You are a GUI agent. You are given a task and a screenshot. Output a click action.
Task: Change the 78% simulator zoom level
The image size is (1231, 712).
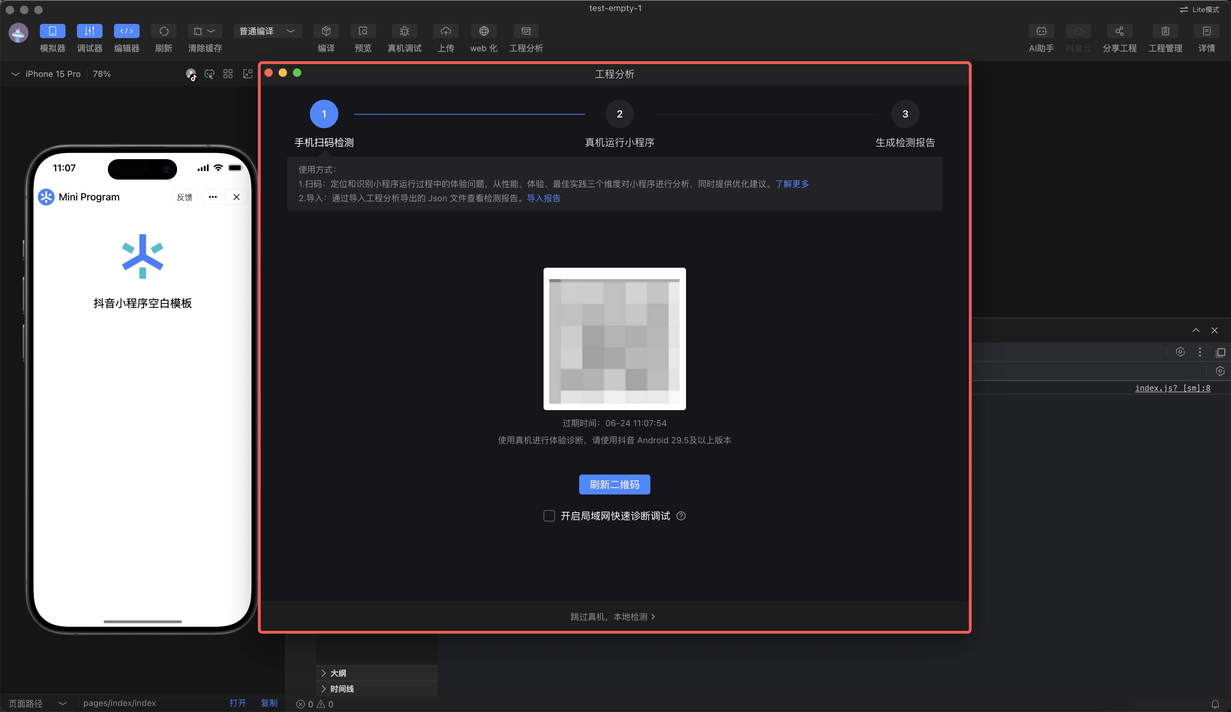pos(102,74)
